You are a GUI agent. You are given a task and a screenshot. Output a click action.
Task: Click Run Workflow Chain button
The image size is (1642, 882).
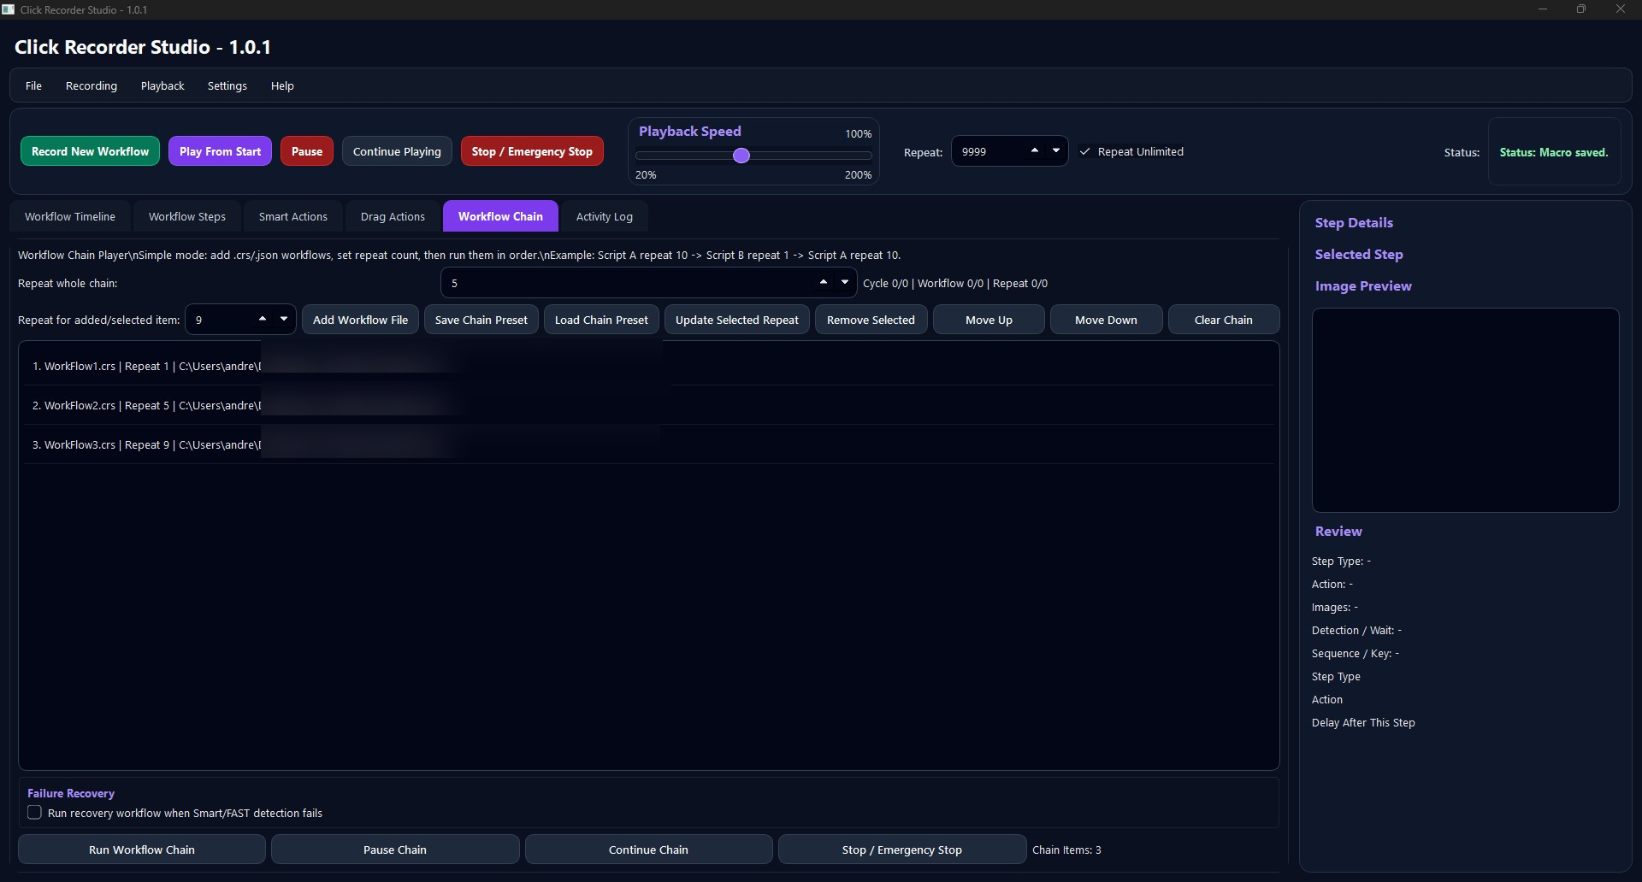[x=142, y=850]
